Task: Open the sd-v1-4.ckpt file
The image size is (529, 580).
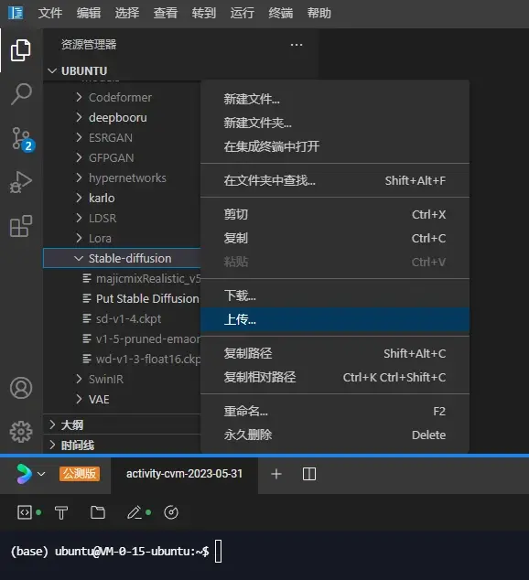Action: point(128,319)
